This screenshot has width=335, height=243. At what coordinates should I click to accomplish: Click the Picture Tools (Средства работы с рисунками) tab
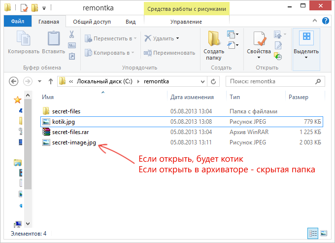click(187, 9)
